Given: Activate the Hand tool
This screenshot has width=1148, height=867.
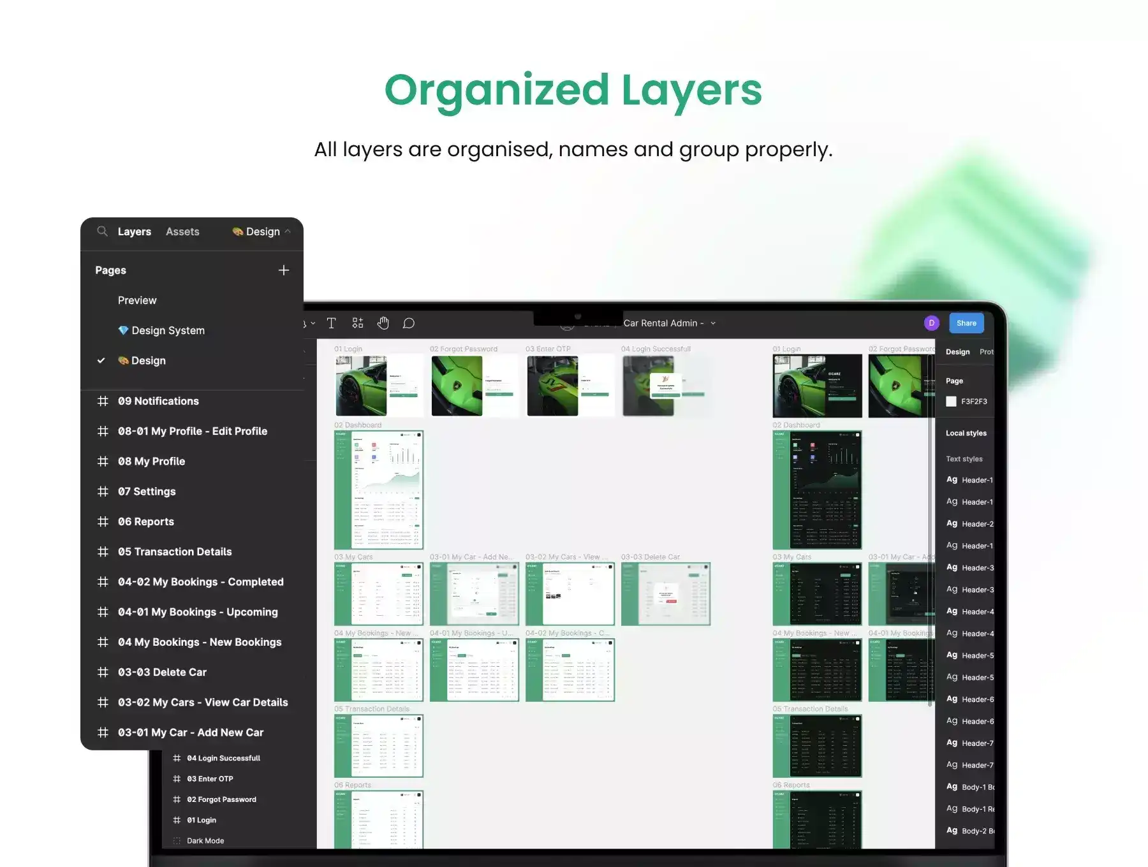Looking at the screenshot, I should (x=383, y=323).
